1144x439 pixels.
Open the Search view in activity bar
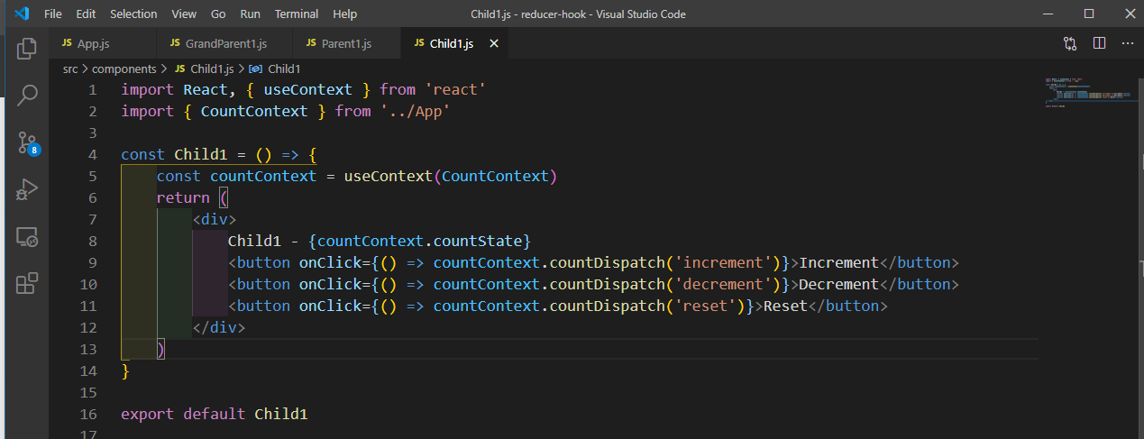(x=27, y=95)
